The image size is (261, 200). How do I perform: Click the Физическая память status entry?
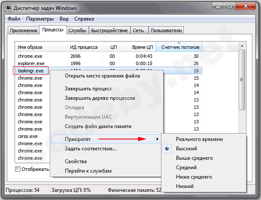[134, 190]
